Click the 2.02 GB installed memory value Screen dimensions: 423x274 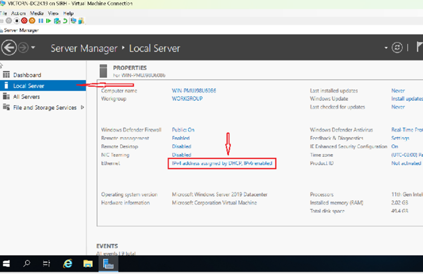coord(400,203)
